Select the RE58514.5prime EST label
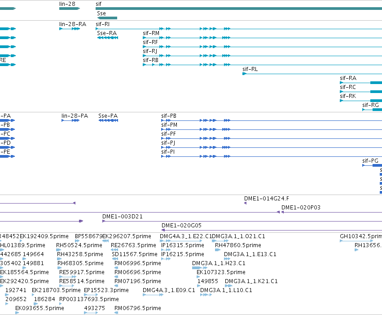Screen dimensions: 382x315 tap(82, 281)
